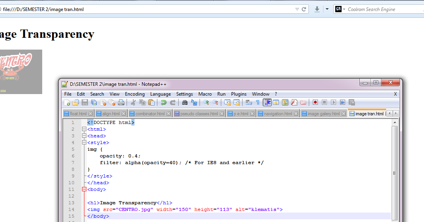
Task: Close the p e.html tab
Action: click(x=252, y=114)
